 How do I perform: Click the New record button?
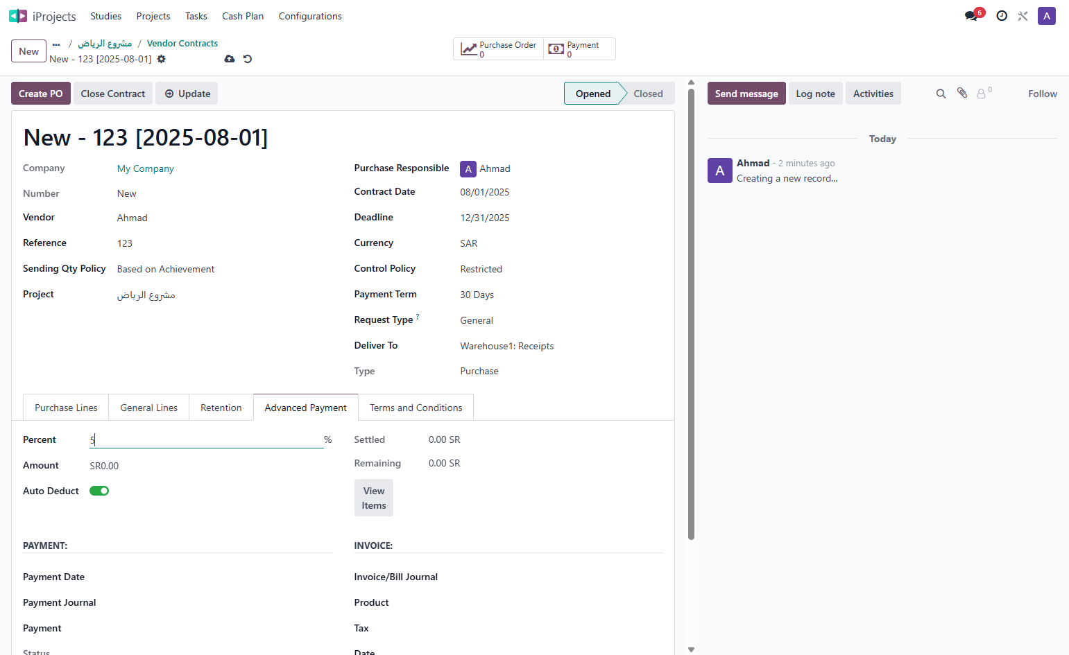tap(29, 51)
